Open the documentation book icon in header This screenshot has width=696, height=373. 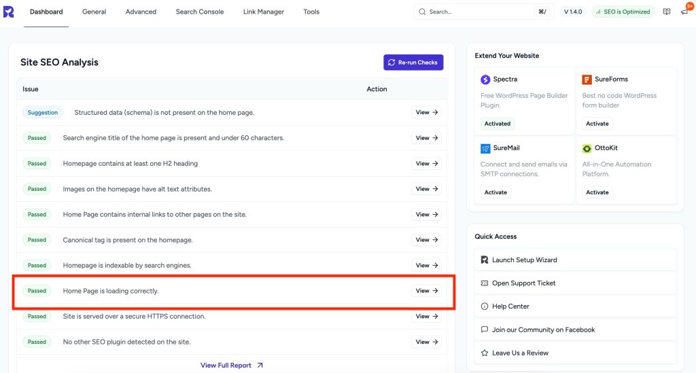click(667, 12)
